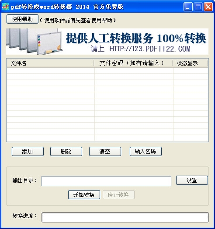215x229 pixels.
Task: Click the 设置 output directory button
Action: 192,180
